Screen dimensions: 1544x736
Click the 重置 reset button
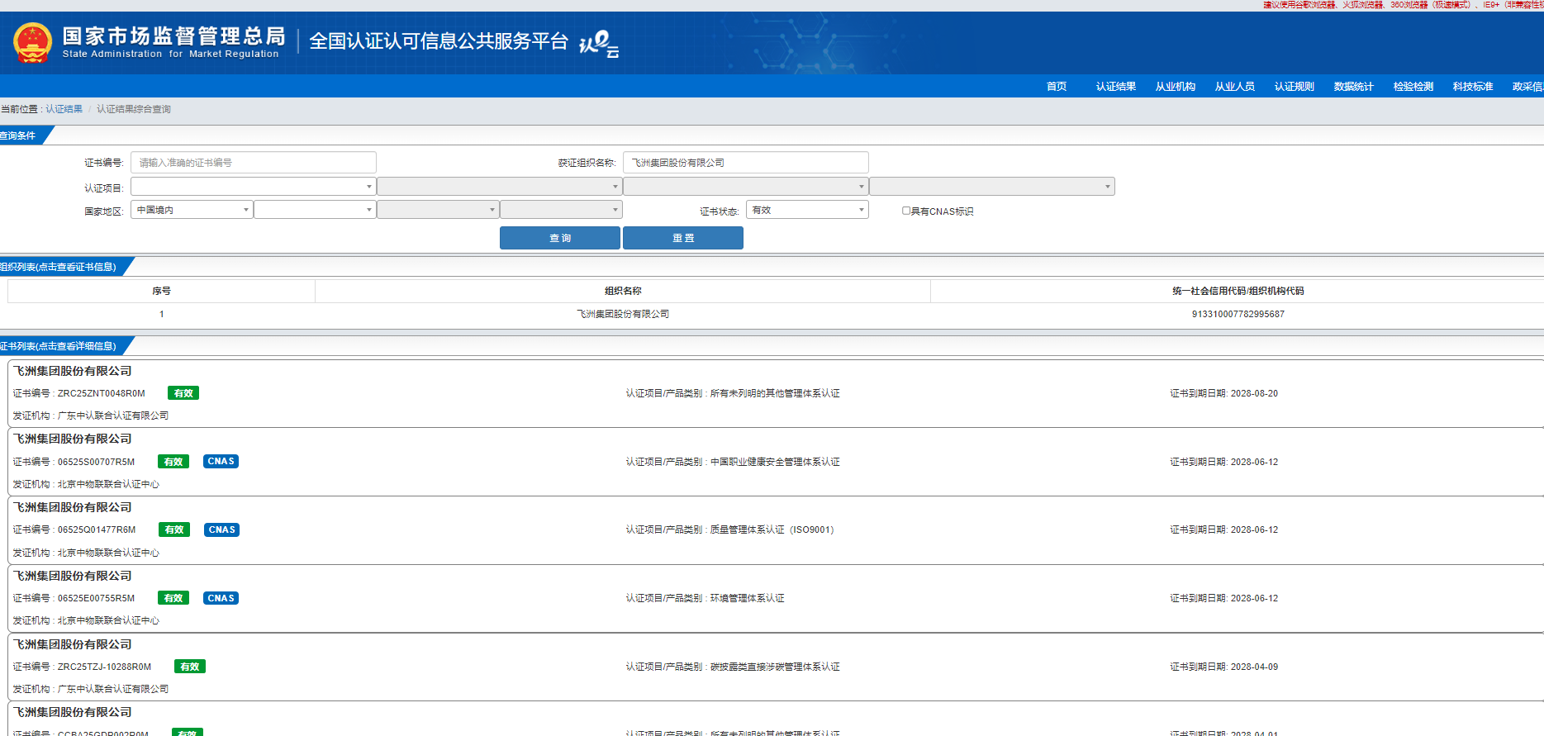682,238
